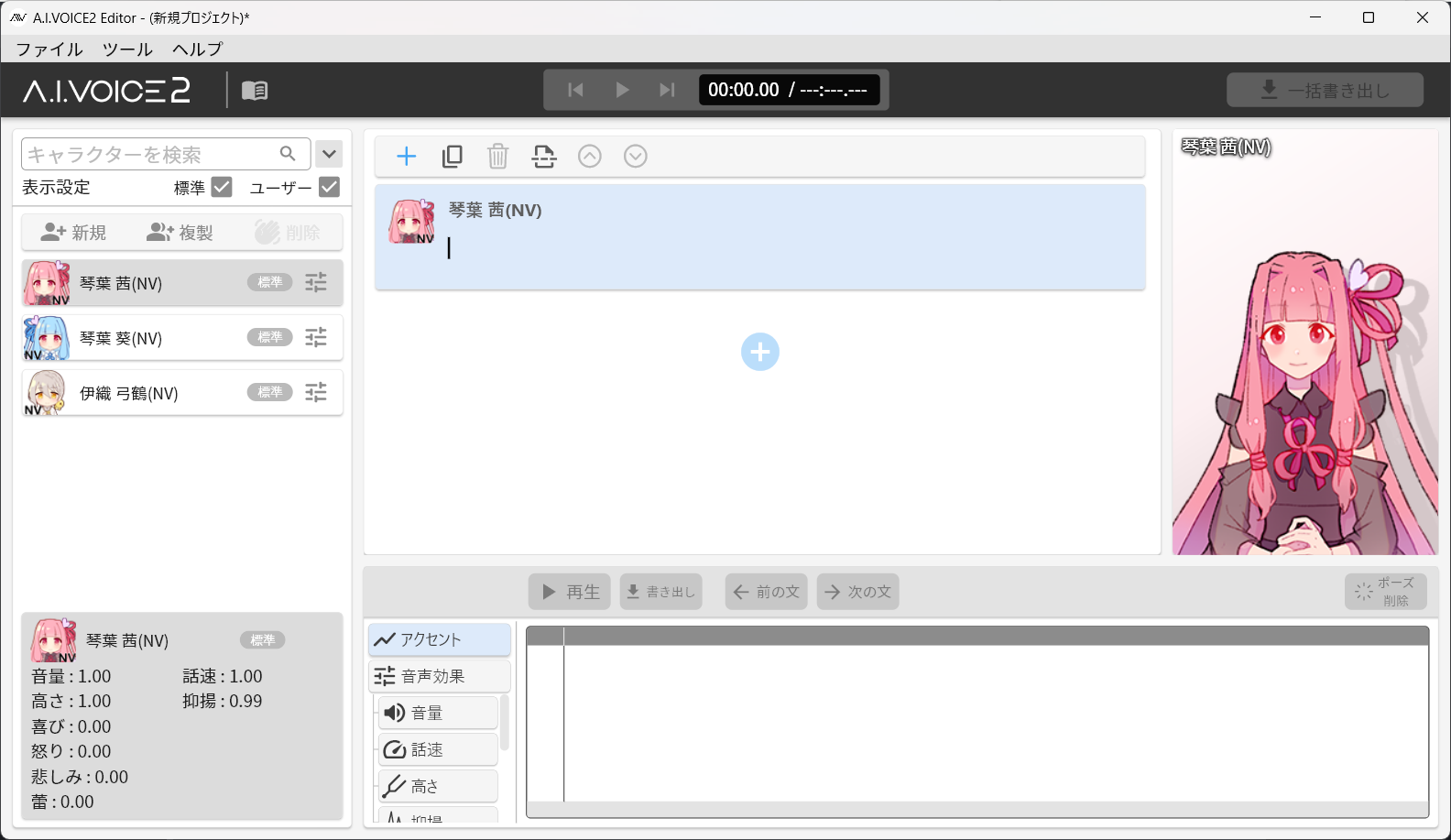Select 琴葉 葵(NV) in the character list
The width and height of the screenshot is (1451, 840).
(182, 338)
